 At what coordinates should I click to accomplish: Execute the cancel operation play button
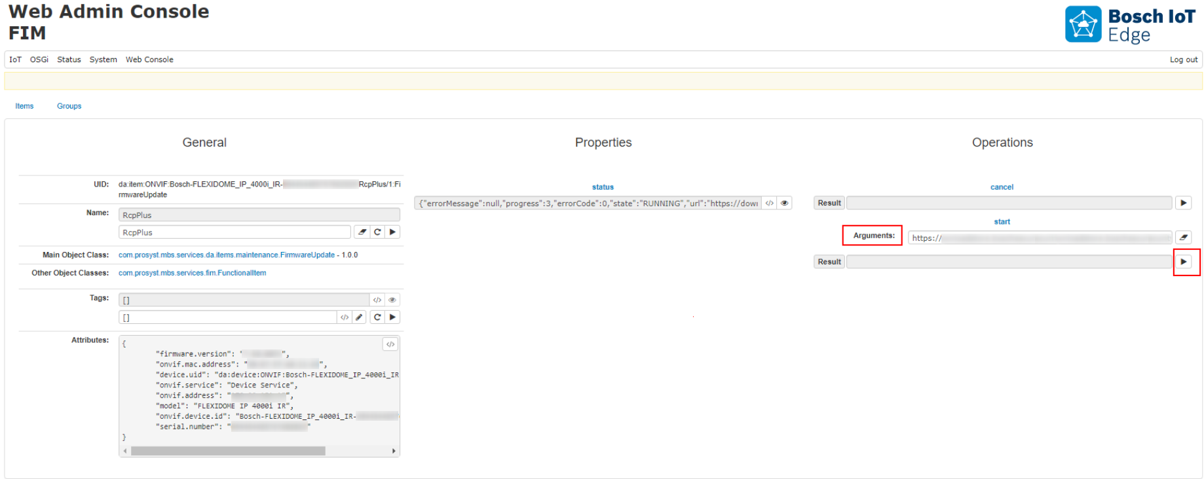pos(1183,204)
